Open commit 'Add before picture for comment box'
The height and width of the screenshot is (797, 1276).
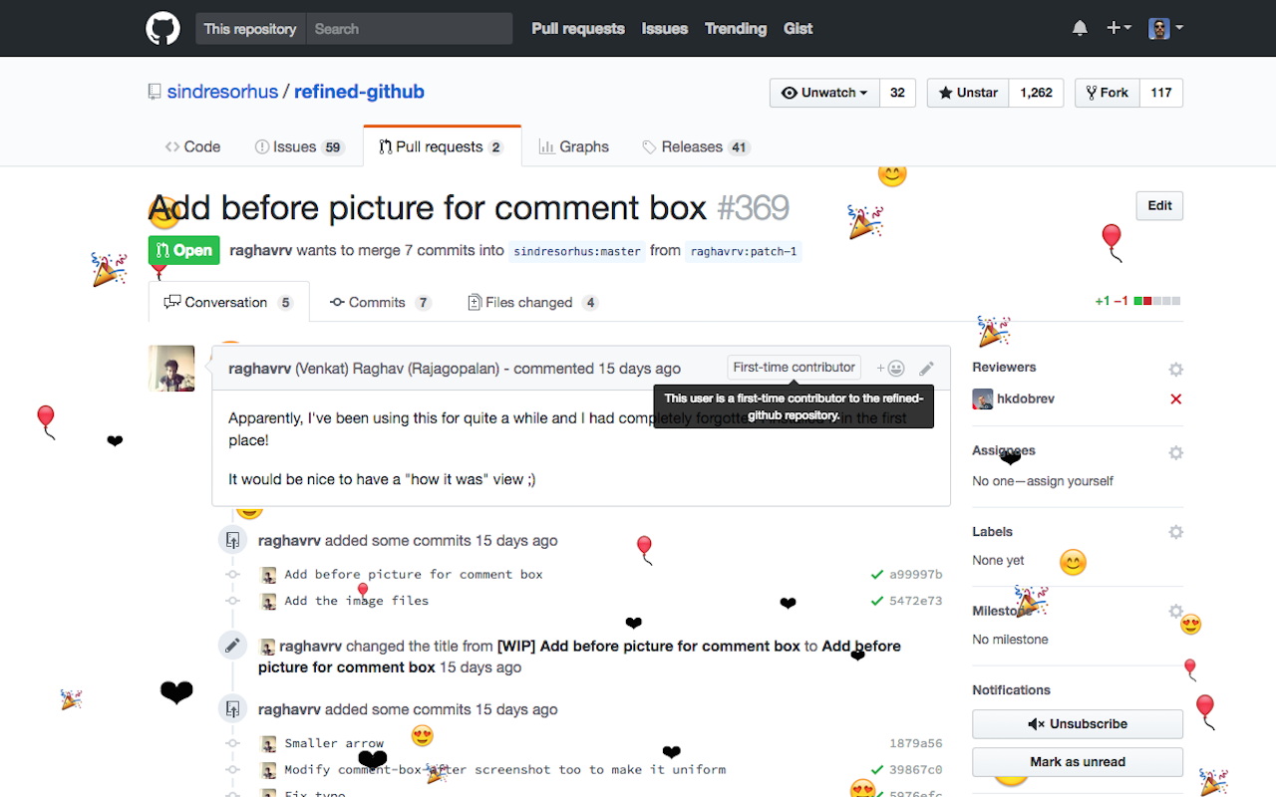coord(414,574)
